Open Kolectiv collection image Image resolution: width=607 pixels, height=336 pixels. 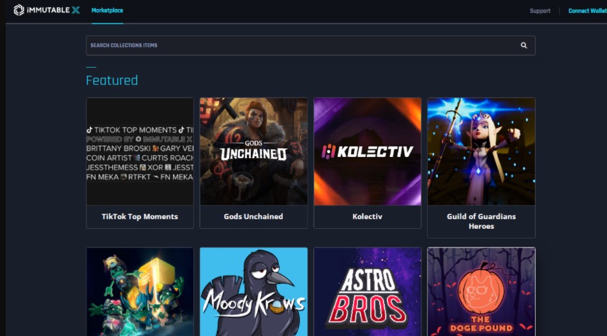368,152
